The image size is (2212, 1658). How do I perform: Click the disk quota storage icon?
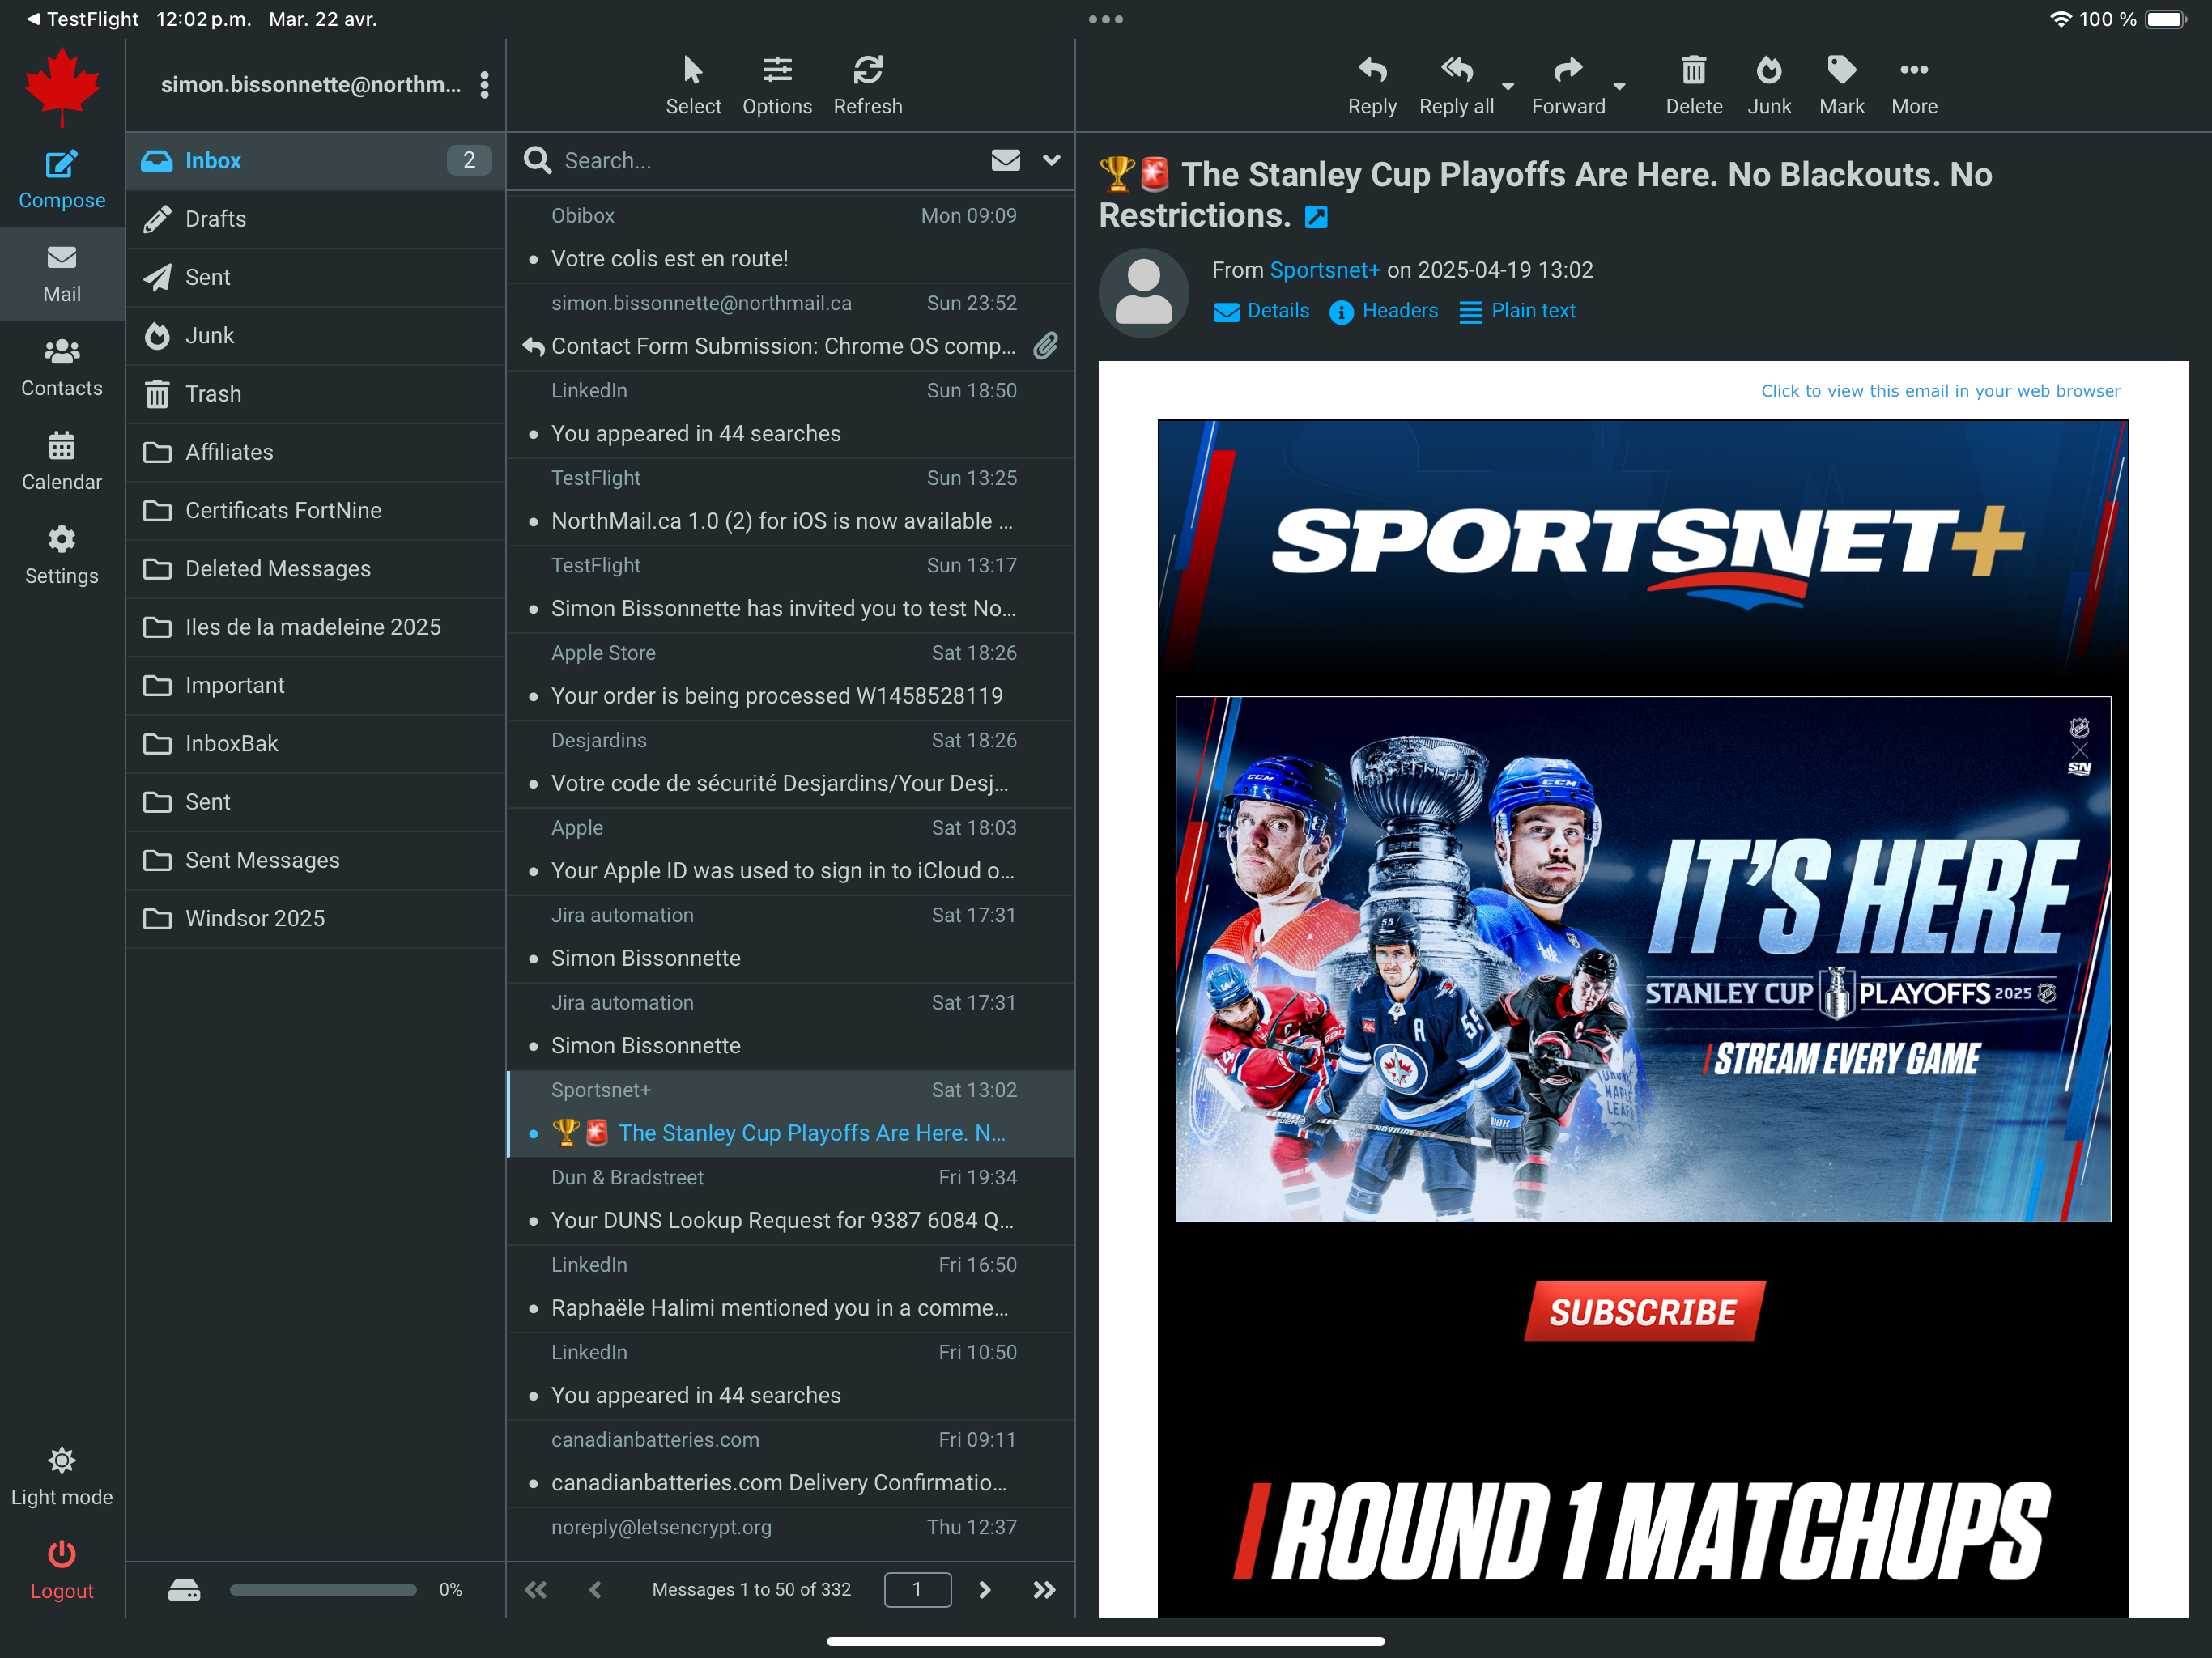[x=184, y=1589]
